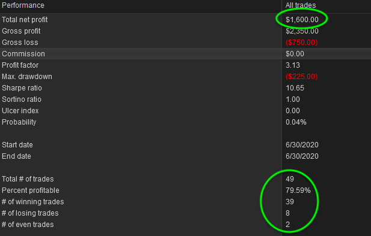Select the 1.00 Sortino ratio value
This screenshot has height=236, width=371.
(293, 99)
